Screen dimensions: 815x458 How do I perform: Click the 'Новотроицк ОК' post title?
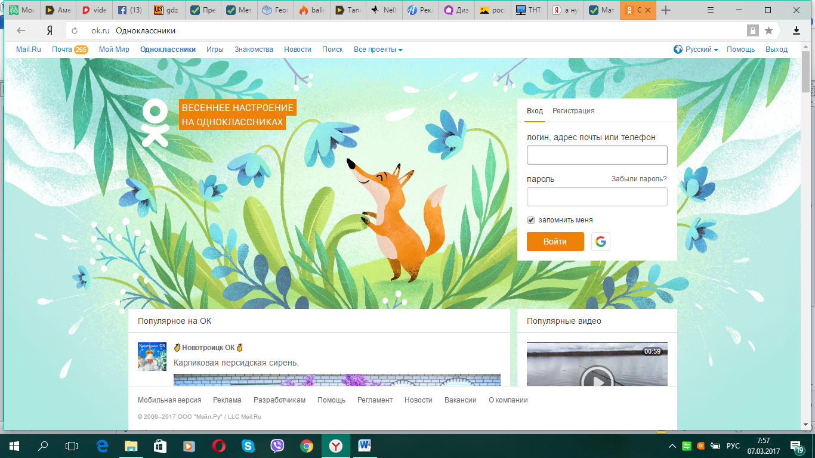[208, 348]
